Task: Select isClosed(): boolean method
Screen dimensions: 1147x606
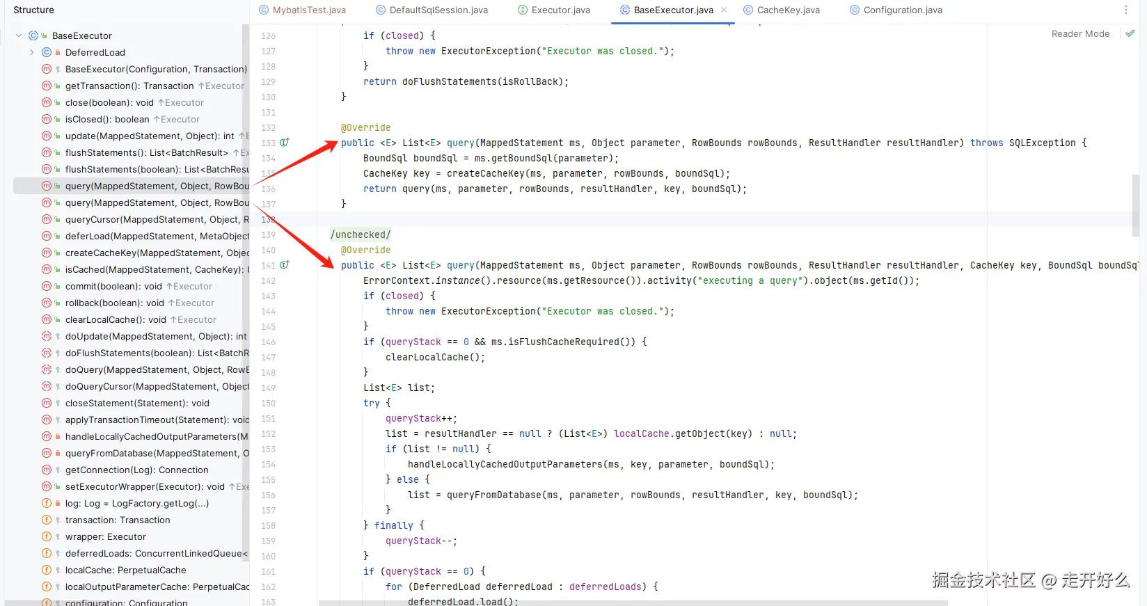Action: point(107,119)
